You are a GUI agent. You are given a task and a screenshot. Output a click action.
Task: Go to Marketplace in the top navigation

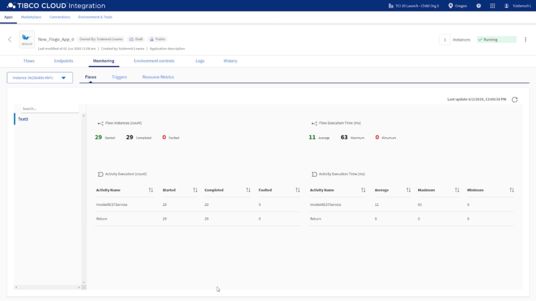pos(31,17)
